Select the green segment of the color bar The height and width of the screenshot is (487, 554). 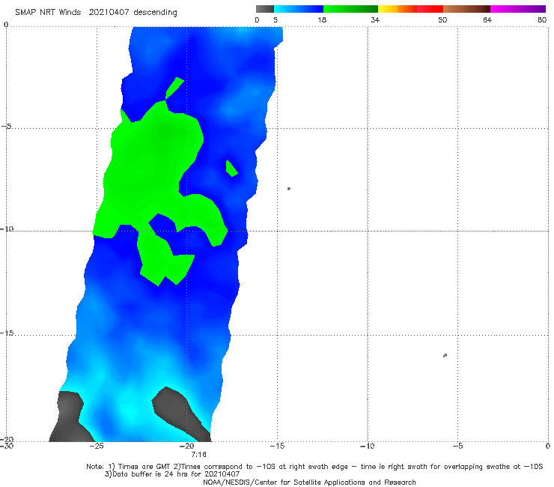pyautogui.click(x=350, y=9)
